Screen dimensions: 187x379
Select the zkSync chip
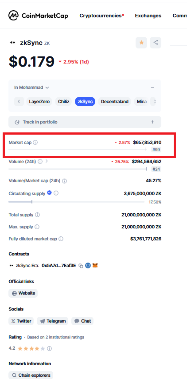(x=85, y=101)
